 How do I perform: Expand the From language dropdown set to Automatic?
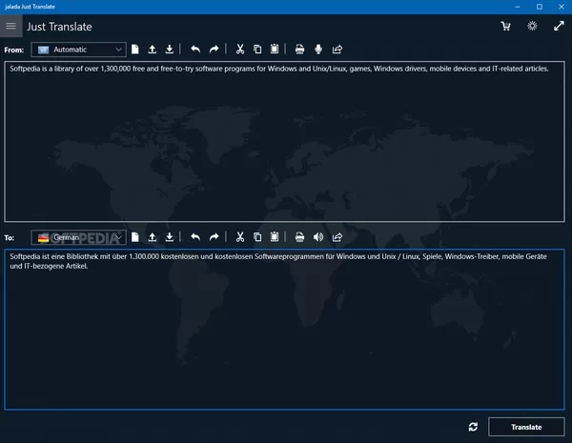tap(78, 49)
